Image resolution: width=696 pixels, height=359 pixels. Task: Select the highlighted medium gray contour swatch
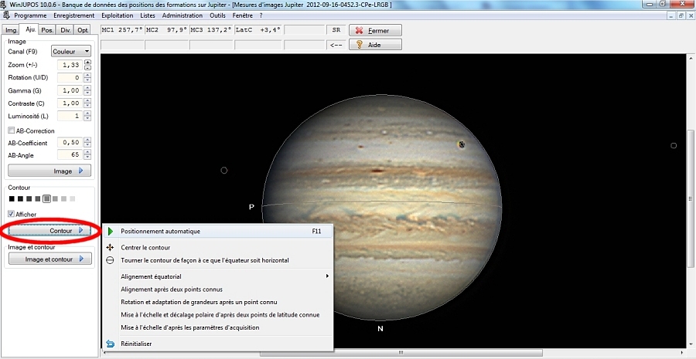pyautogui.click(x=46, y=198)
